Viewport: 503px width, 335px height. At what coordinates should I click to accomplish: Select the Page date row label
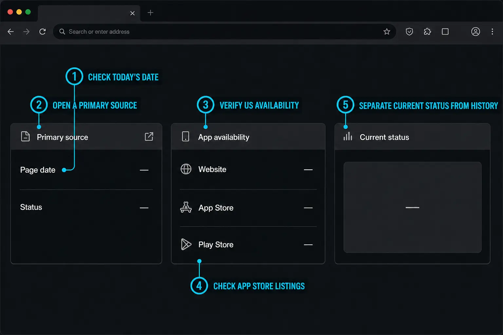(38, 170)
